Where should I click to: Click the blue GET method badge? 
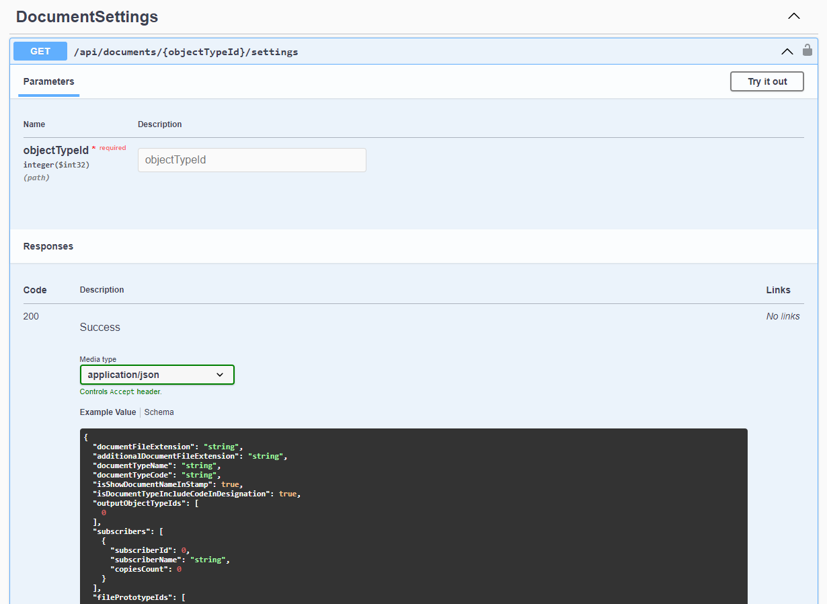click(40, 51)
